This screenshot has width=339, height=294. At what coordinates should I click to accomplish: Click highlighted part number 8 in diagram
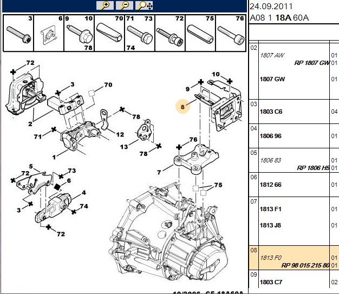tap(182, 107)
